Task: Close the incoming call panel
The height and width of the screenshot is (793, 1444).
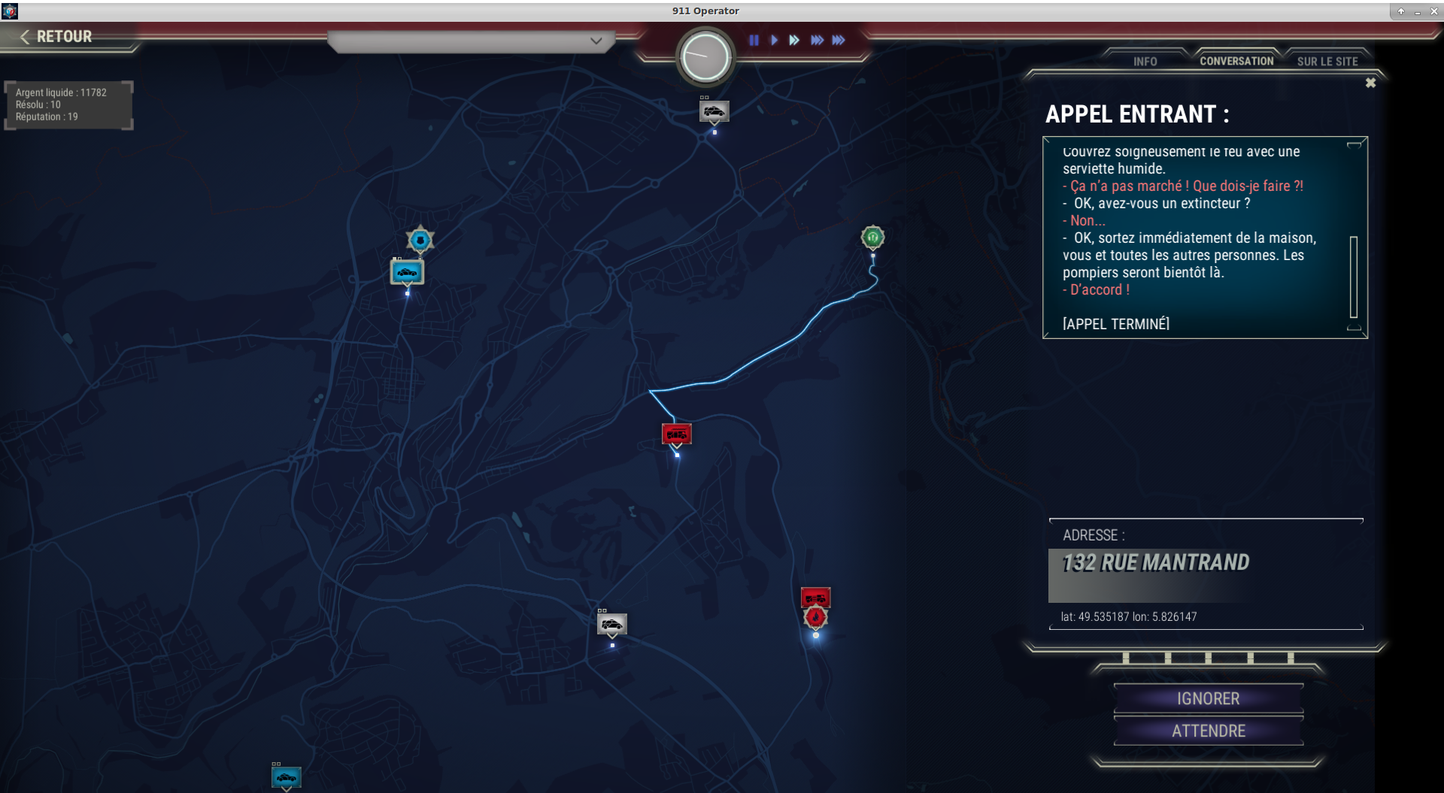Action: tap(1370, 83)
